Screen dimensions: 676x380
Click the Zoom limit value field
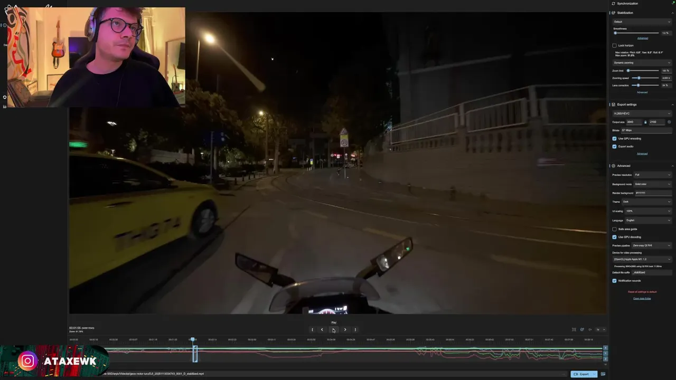click(x=665, y=71)
